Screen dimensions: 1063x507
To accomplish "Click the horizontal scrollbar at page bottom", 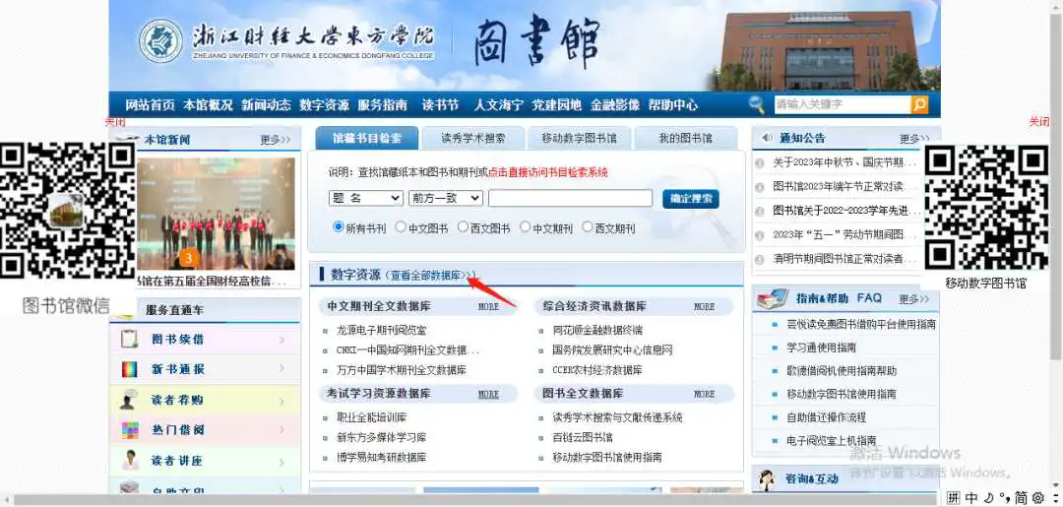I will point(474,500).
